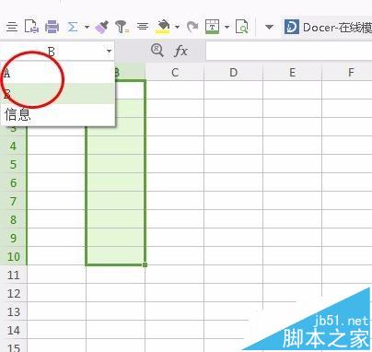This screenshot has height=352, width=372.
Task: Select 信息 in the name list
Action: click(58, 114)
